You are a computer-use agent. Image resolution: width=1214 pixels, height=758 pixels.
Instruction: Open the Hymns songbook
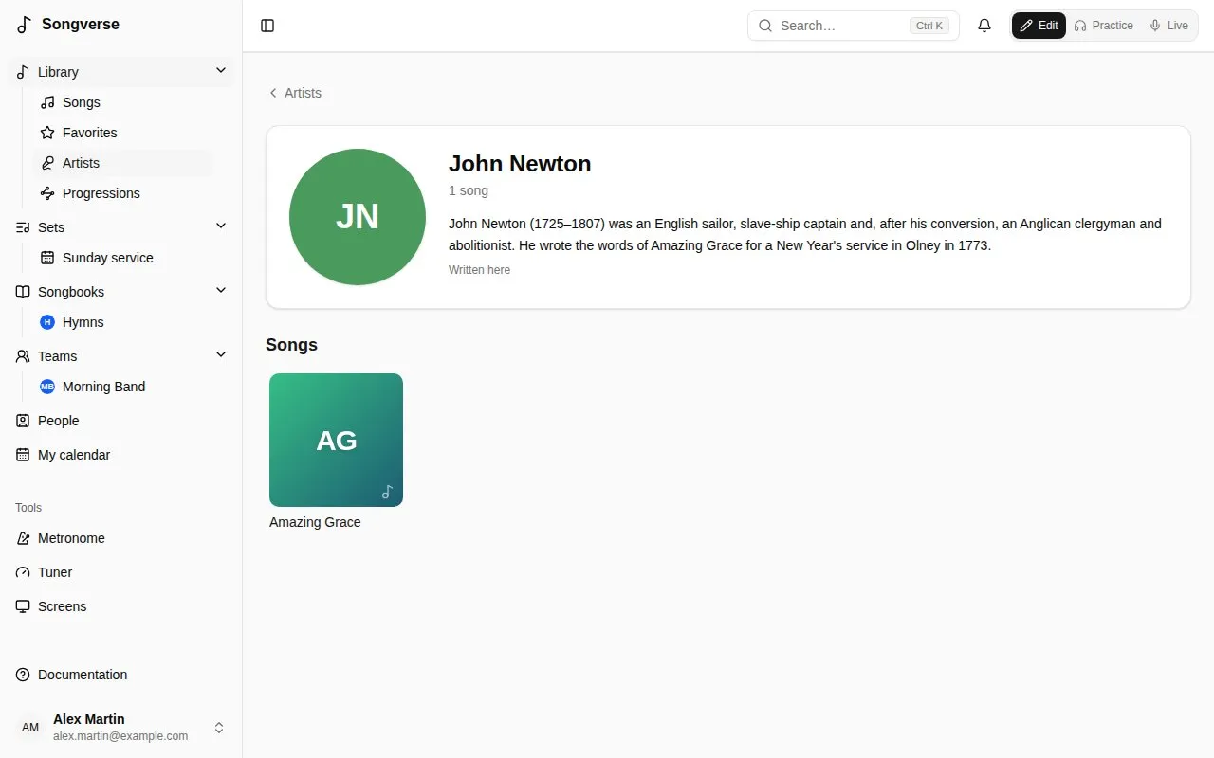point(122,322)
